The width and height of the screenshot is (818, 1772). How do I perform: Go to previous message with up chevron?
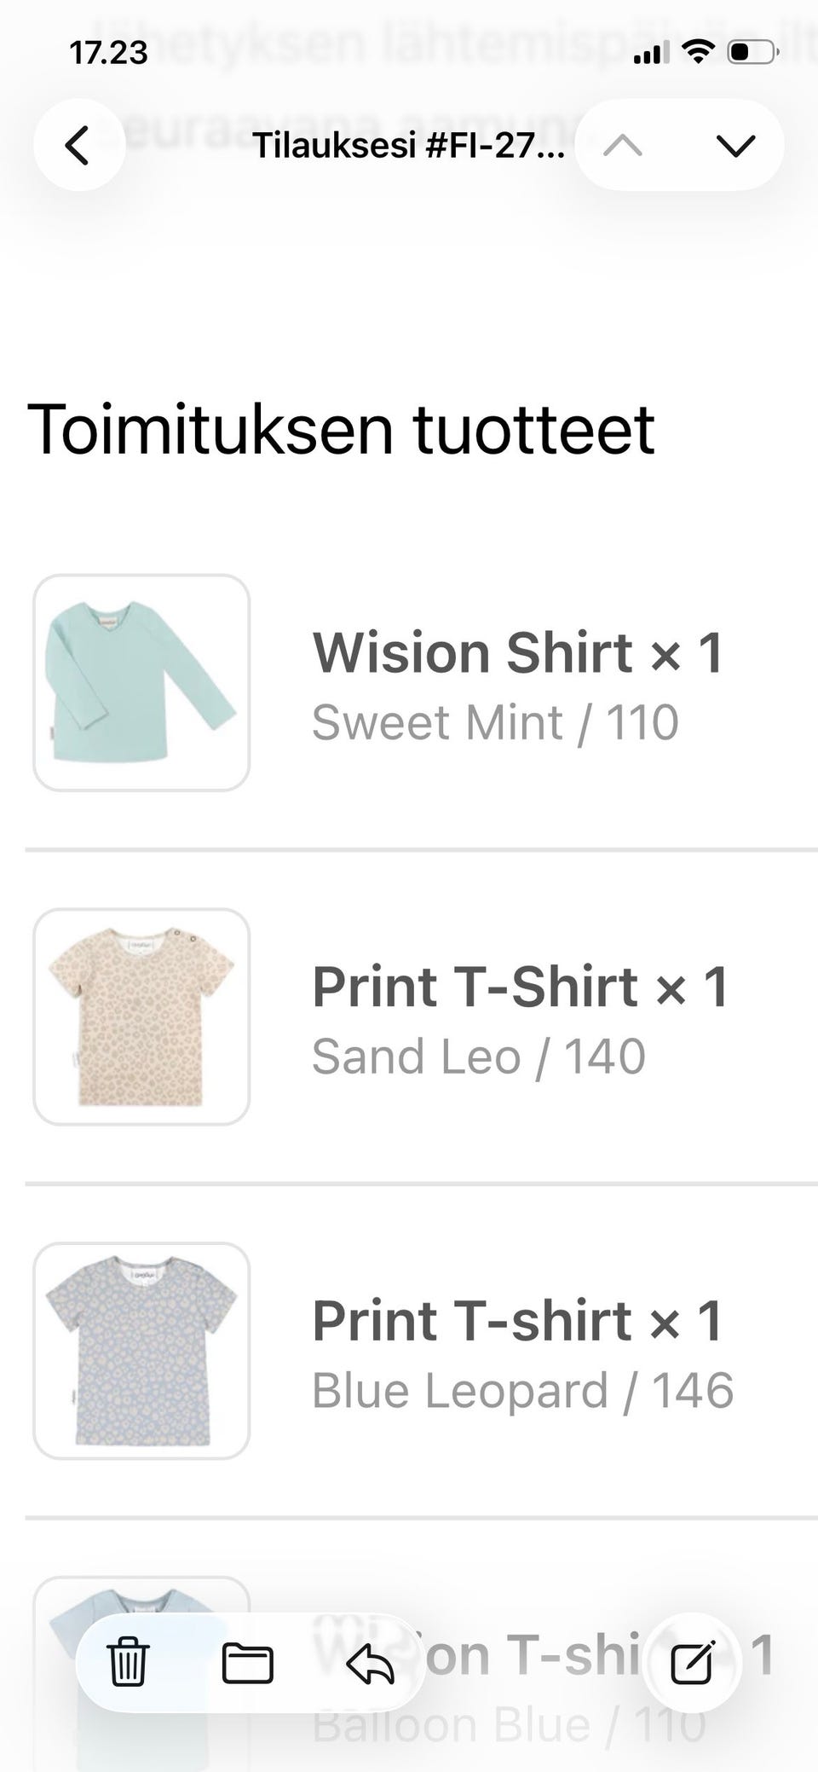(623, 146)
